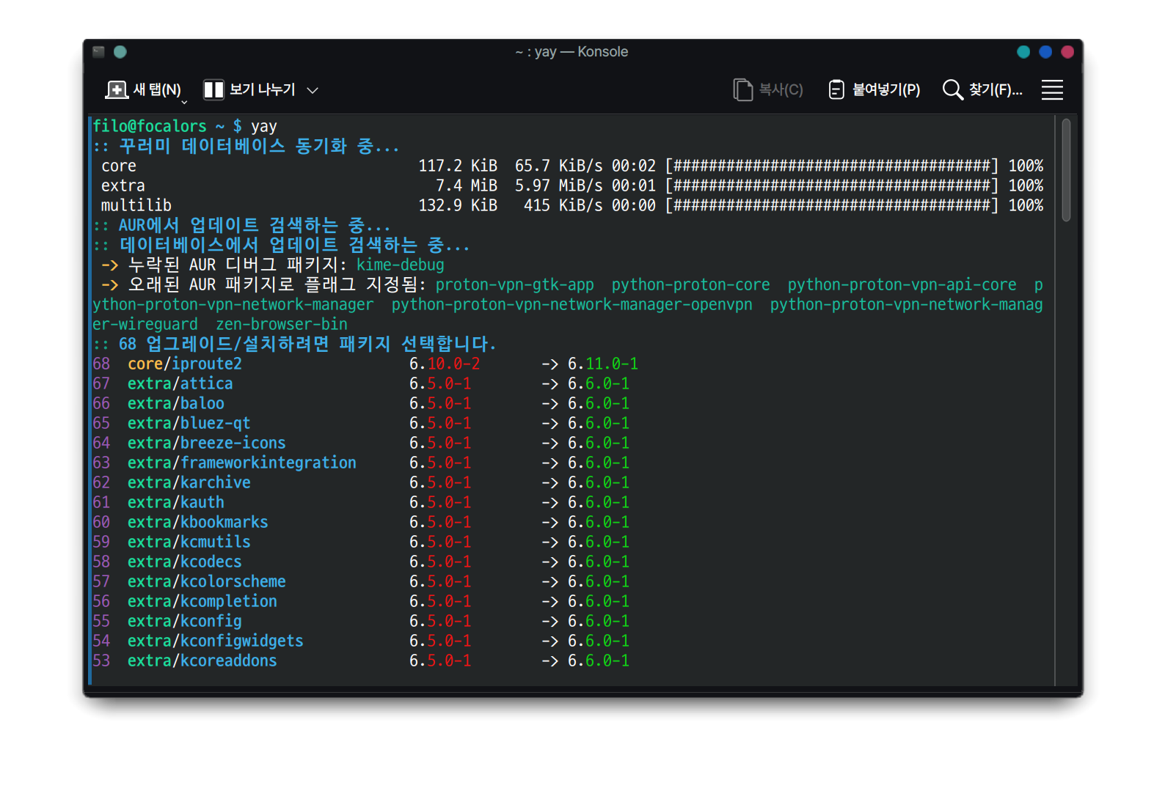The height and width of the screenshot is (791, 1165).
Task: Open the hamburger menu
Action: 1052,89
